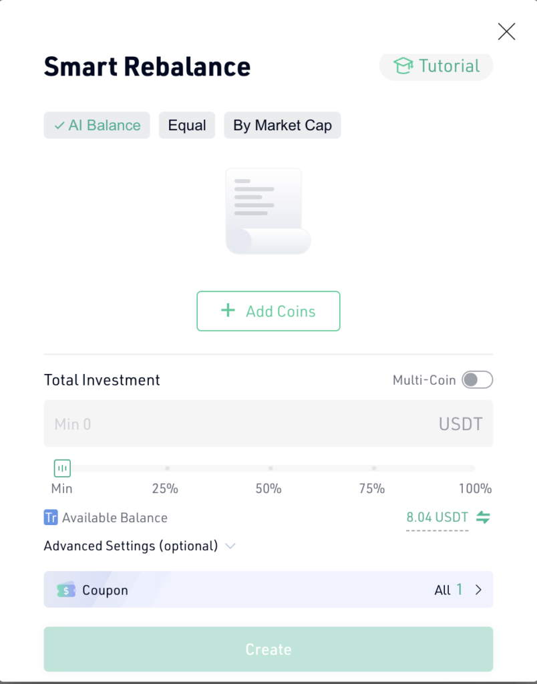Toggle the Multi-Coin switch on
Viewport: 537px width, 684px height.
tap(478, 379)
